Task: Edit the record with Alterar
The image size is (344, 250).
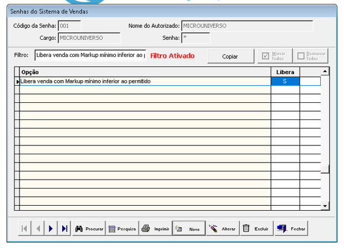Action: [x=222, y=228]
